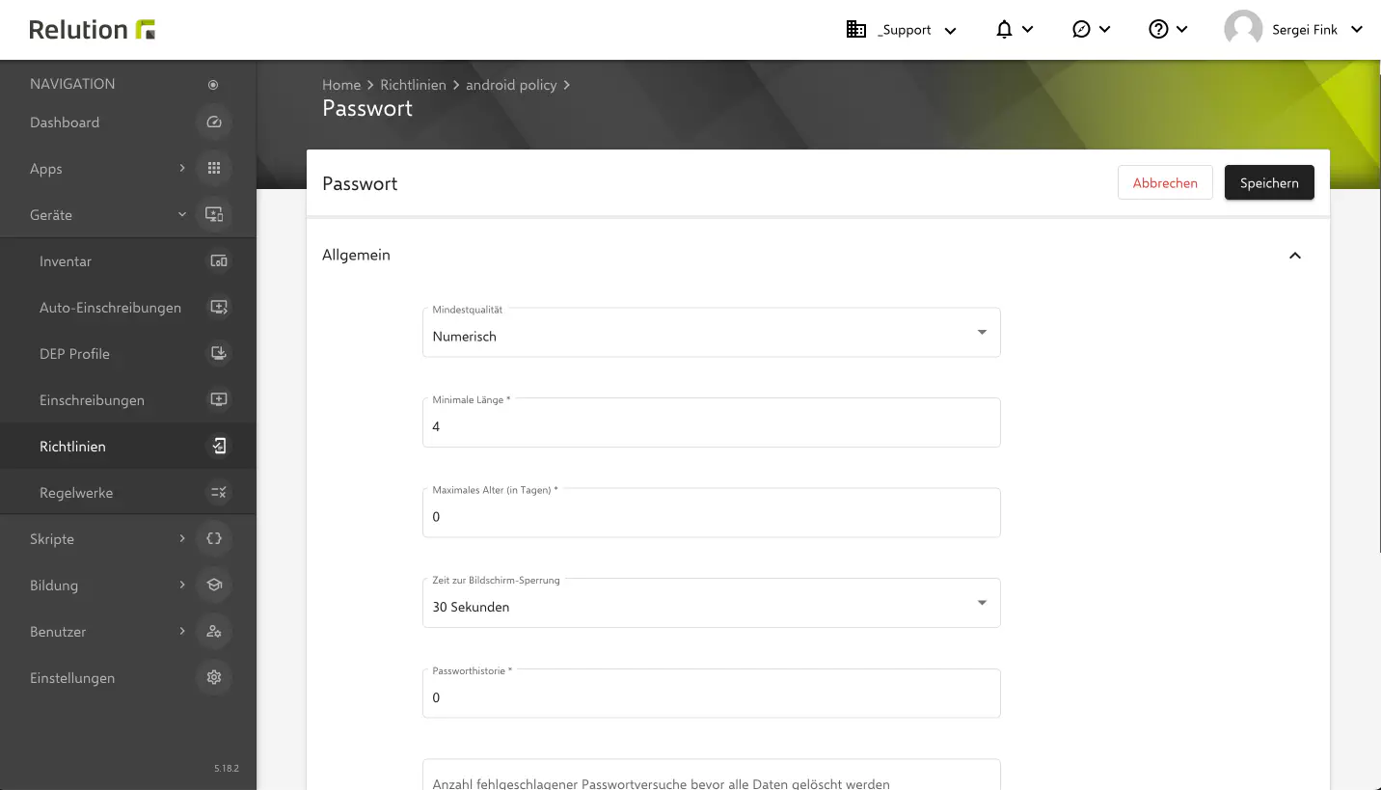
Task: Click the version number 5.18.2
Action: click(227, 769)
